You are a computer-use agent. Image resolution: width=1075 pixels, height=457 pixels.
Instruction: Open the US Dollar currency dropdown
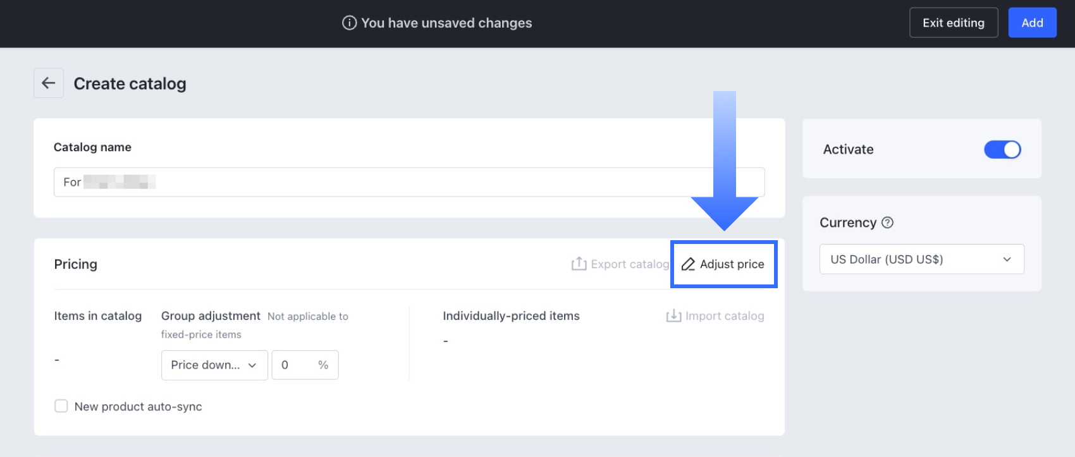(x=921, y=259)
